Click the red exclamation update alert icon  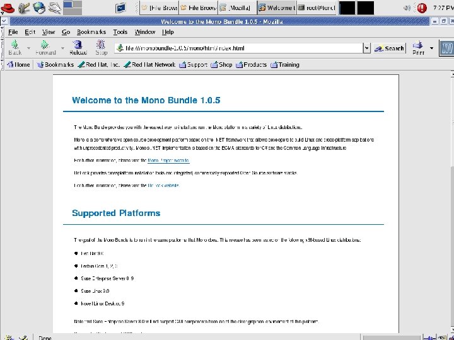[422, 8]
